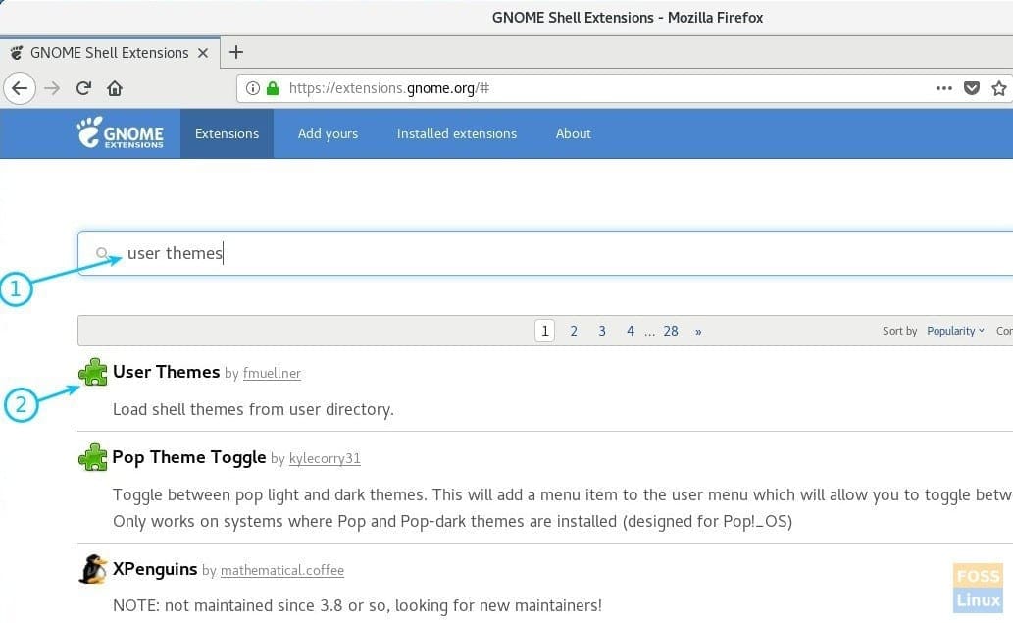Click the User Themes puzzle piece icon
The image size is (1013, 623).
(93, 372)
